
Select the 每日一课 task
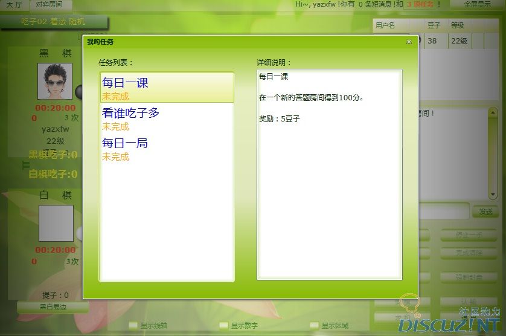(x=166, y=88)
